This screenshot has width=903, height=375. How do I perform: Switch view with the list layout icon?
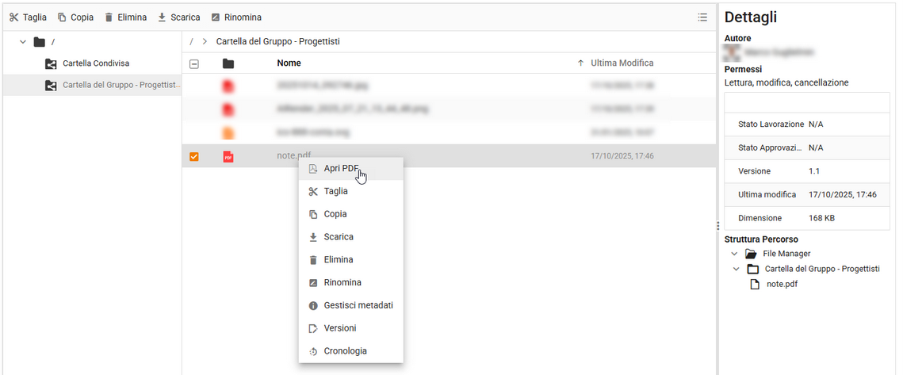(702, 17)
